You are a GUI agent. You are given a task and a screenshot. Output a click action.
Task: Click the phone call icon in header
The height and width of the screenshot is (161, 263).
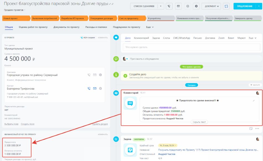tap(169, 6)
